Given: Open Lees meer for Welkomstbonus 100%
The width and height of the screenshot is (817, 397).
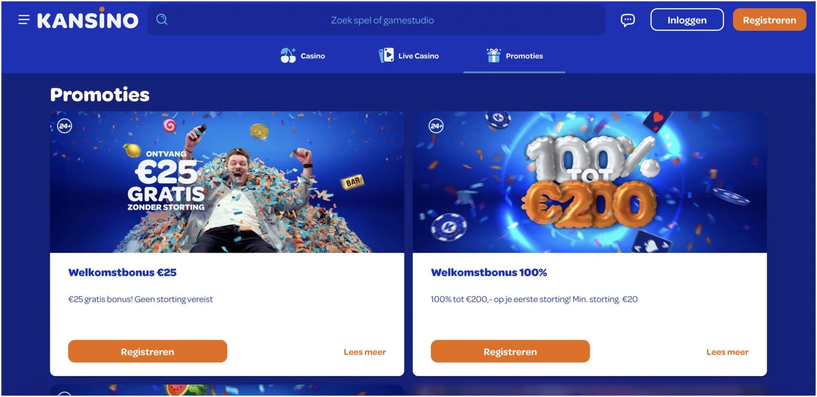Looking at the screenshot, I should 727,352.
